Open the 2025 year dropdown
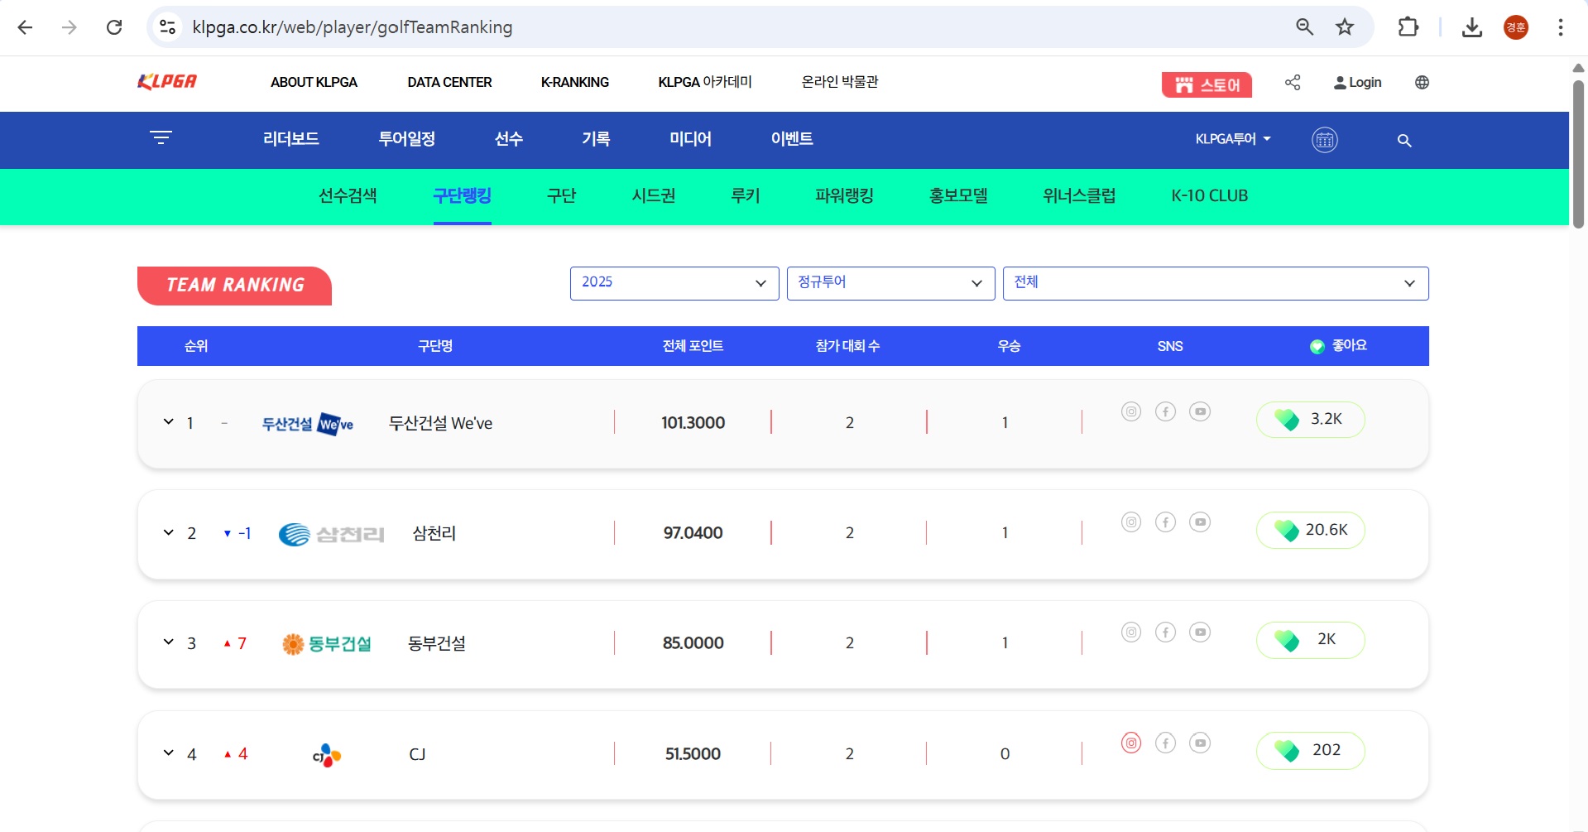The width and height of the screenshot is (1588, 832). coord(674,283)
